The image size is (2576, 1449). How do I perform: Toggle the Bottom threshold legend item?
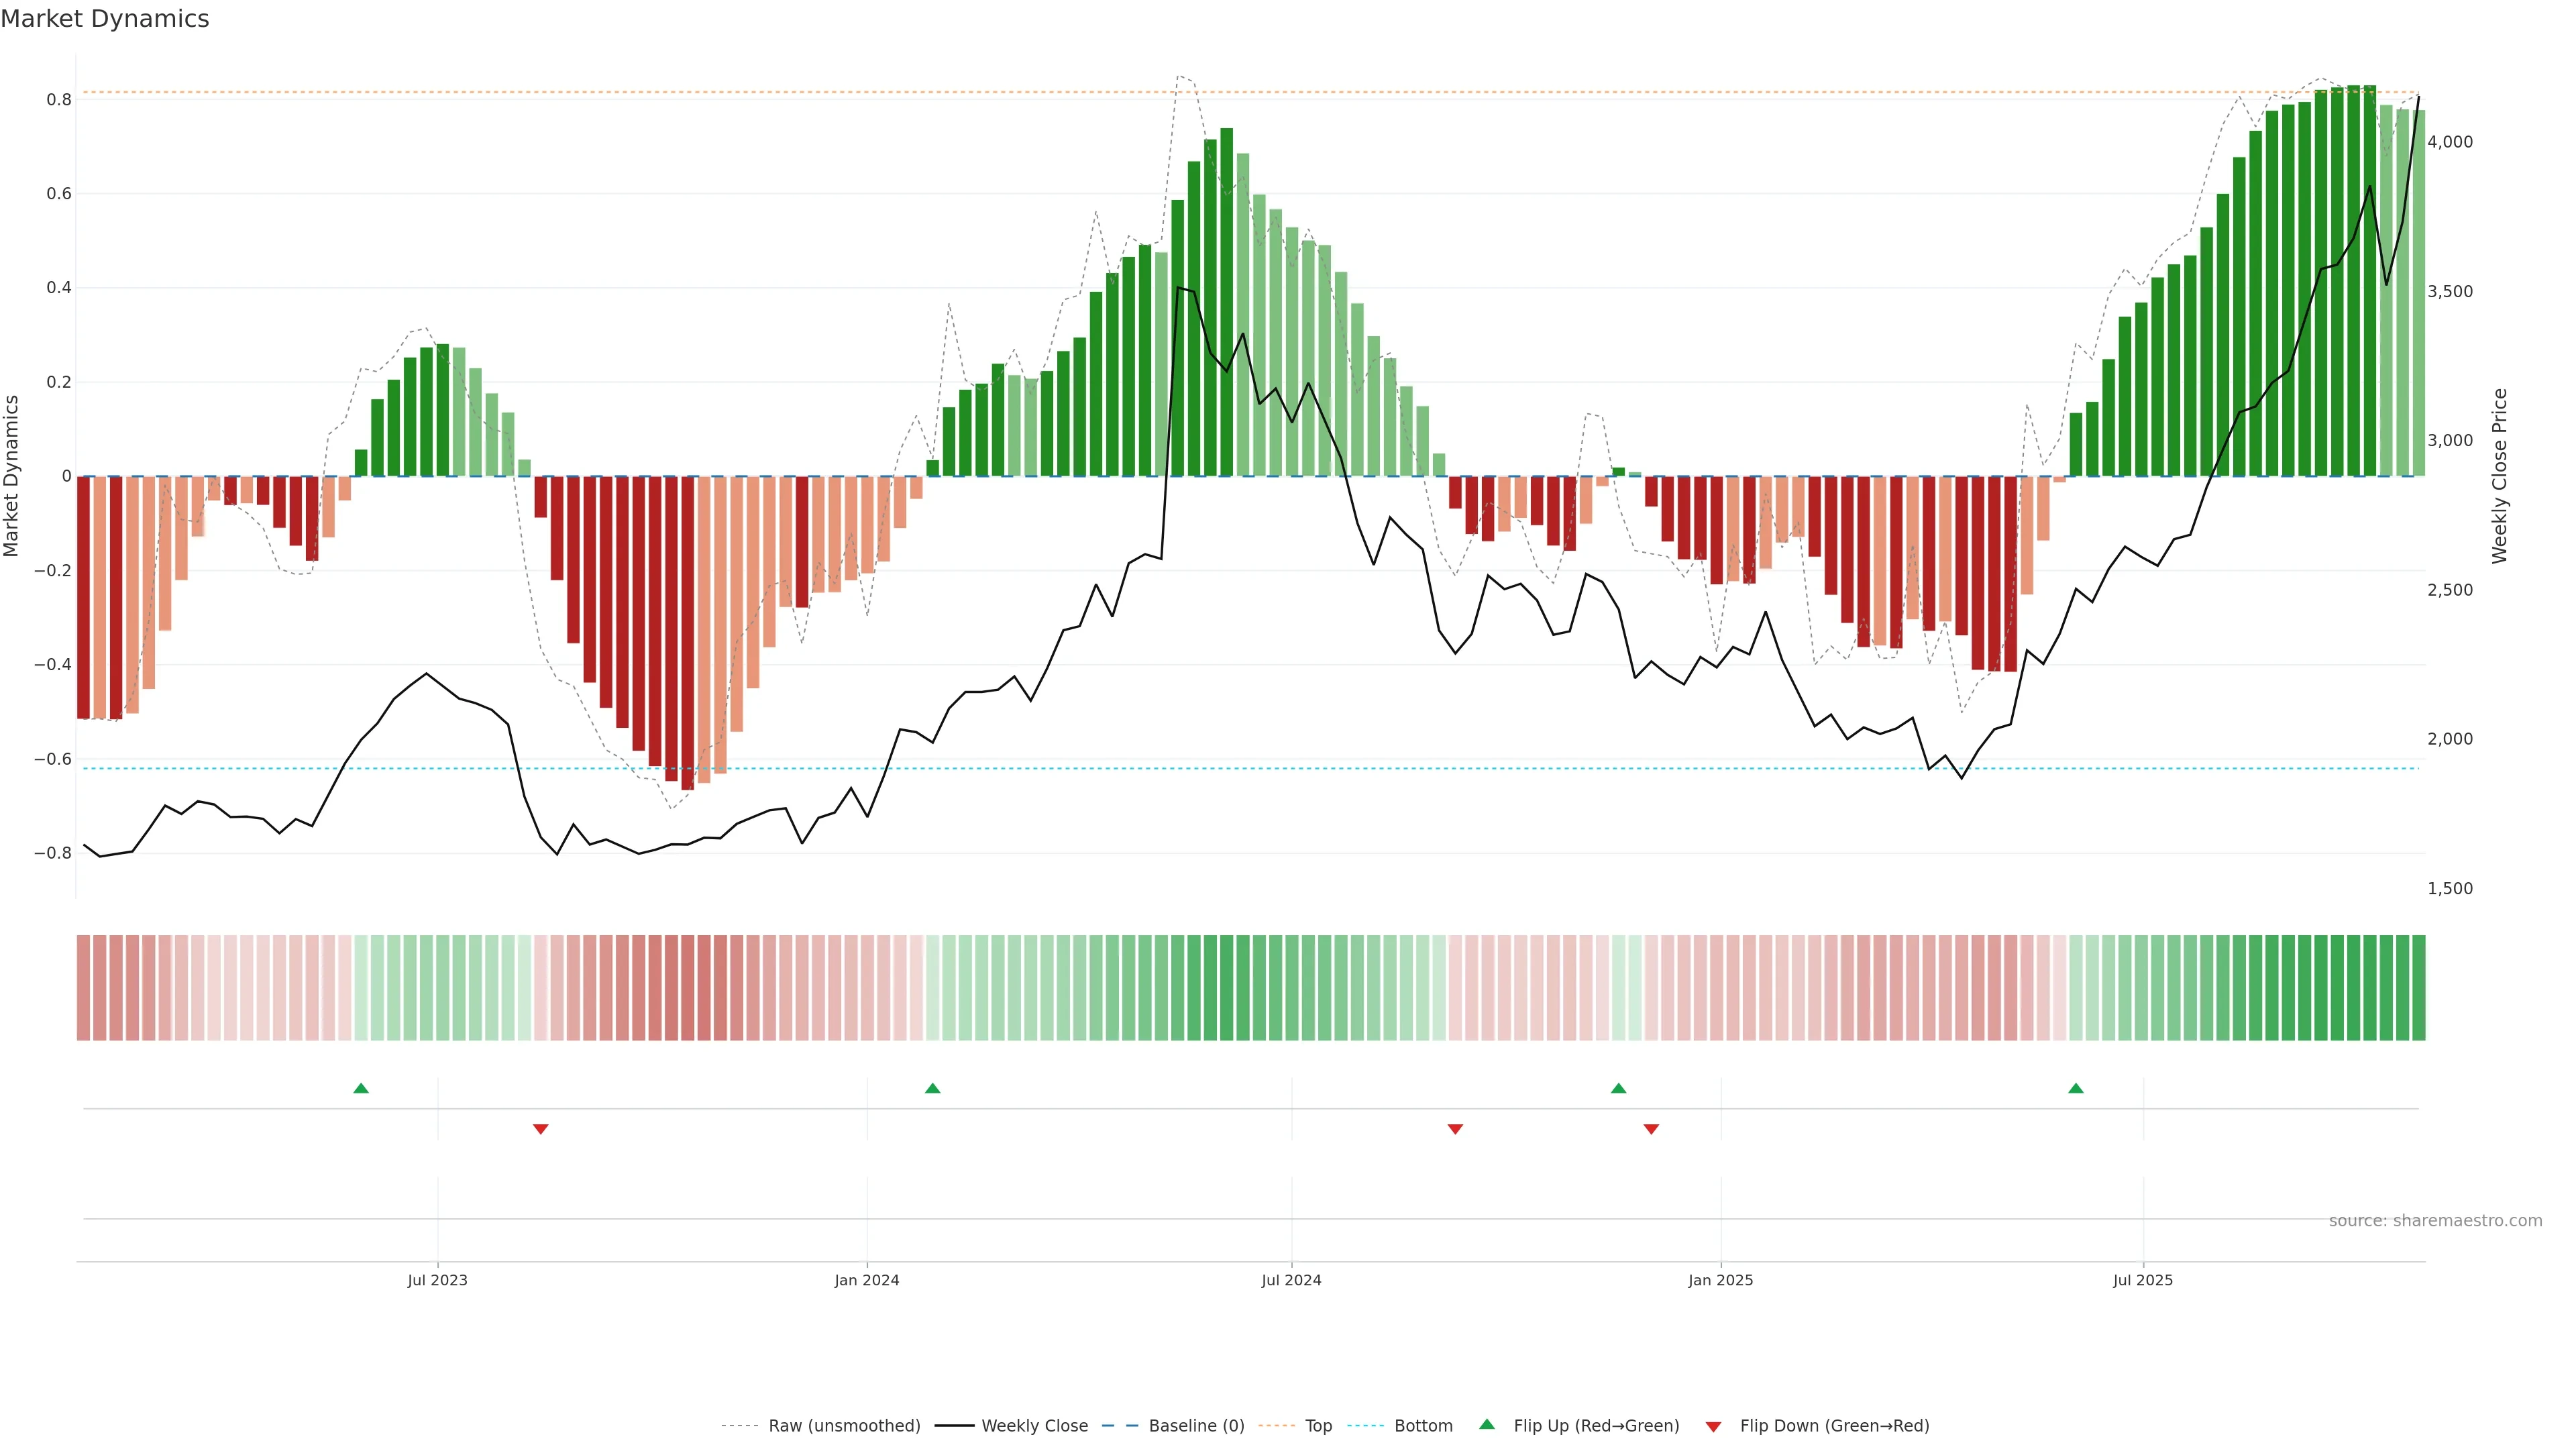(1423, 1426)
